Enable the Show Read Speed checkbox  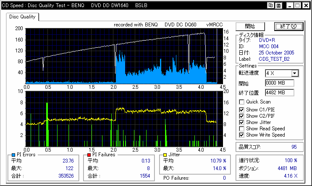[241, 129]
